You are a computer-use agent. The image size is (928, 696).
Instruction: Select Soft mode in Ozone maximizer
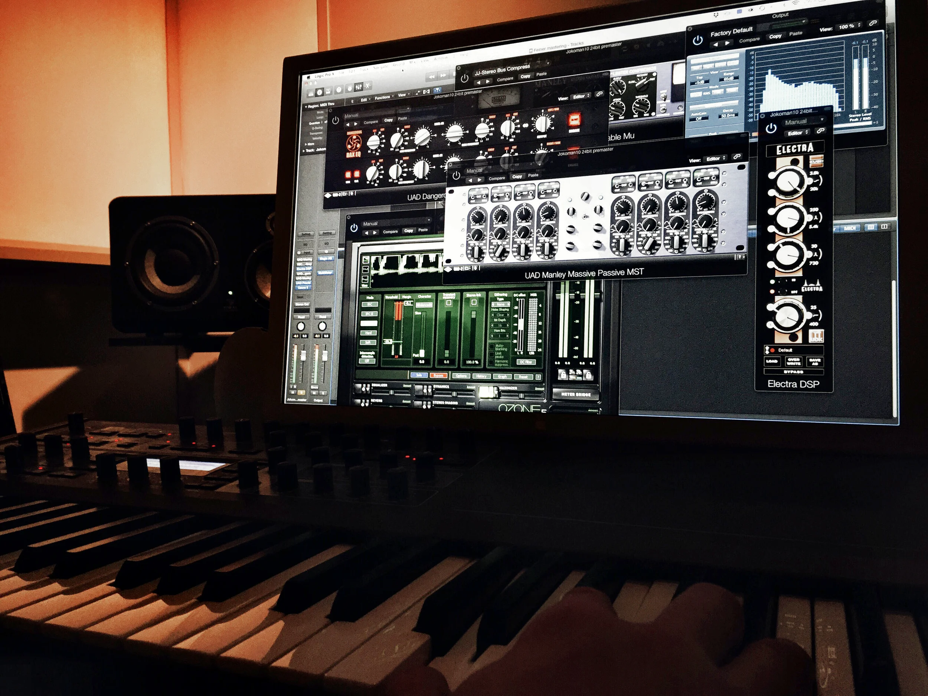pyautogui.click(x=369, y=342)
